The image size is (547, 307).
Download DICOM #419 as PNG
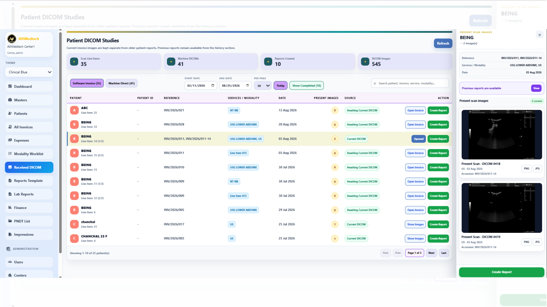(526, 242)
